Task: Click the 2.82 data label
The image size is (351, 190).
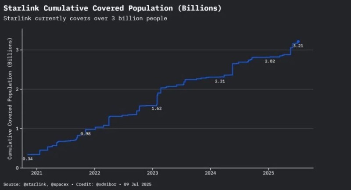Action: pos(270,61)
